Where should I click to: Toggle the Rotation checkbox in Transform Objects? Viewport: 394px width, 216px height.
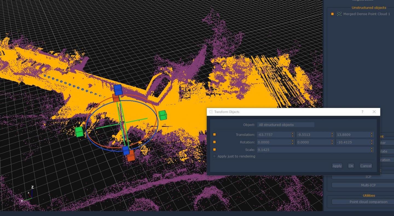click(x=214, y=142)
